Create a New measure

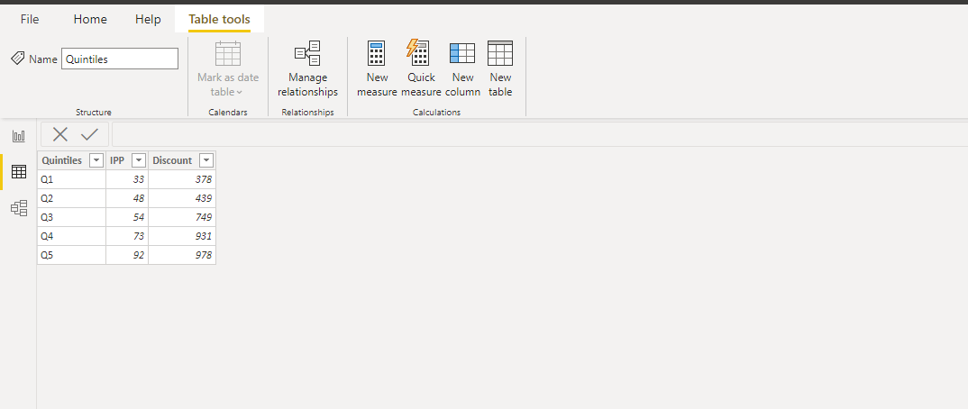(x=377, y=69)
